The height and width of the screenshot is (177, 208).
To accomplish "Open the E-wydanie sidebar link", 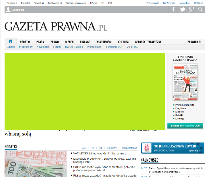I will pos(181,108).
